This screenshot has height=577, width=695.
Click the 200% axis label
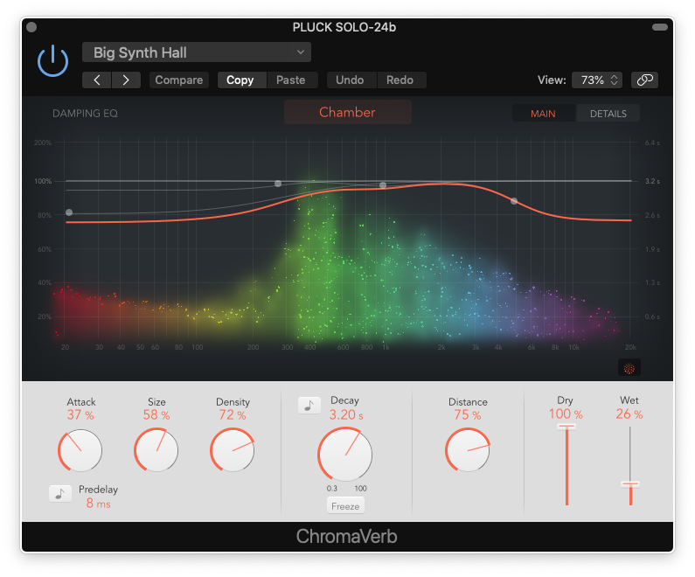coord(43,143)
